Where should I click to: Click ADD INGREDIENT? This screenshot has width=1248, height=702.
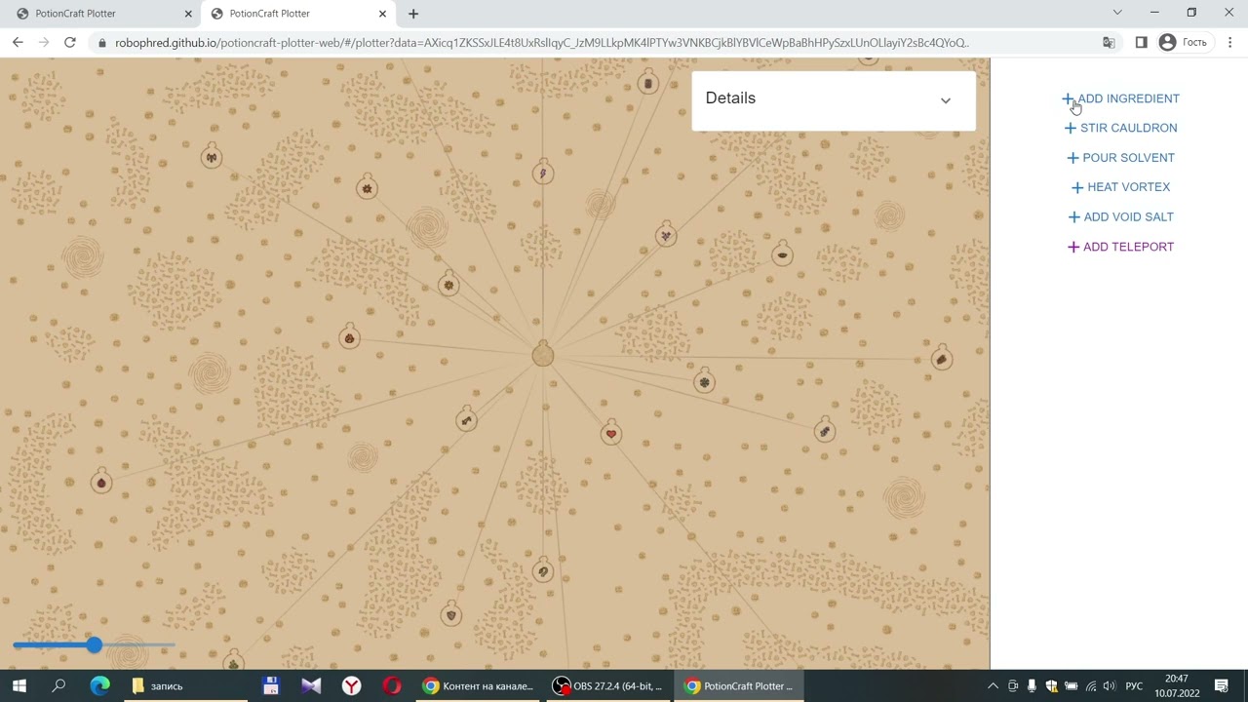click(x=1121, y=98)
